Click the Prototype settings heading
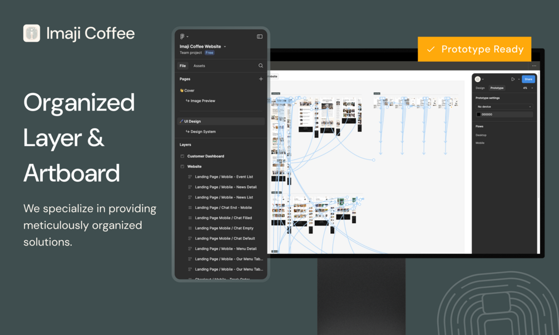This screenshot has width=559, height=335. pos(487,98)
